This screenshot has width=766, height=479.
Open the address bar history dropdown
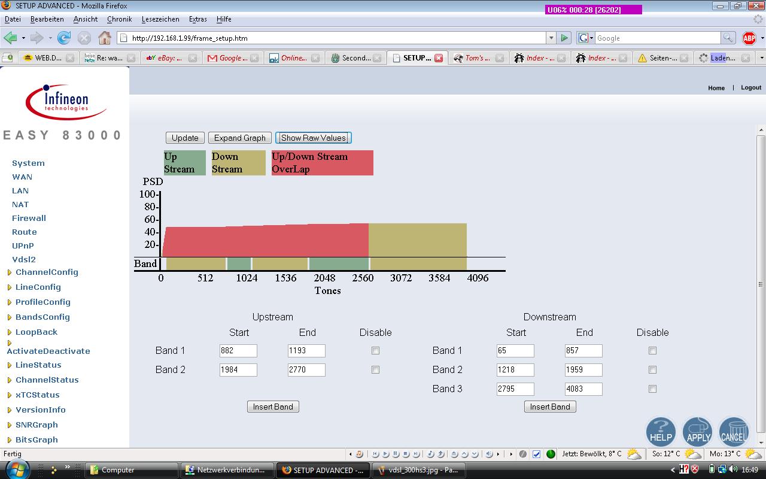(551, 38)
